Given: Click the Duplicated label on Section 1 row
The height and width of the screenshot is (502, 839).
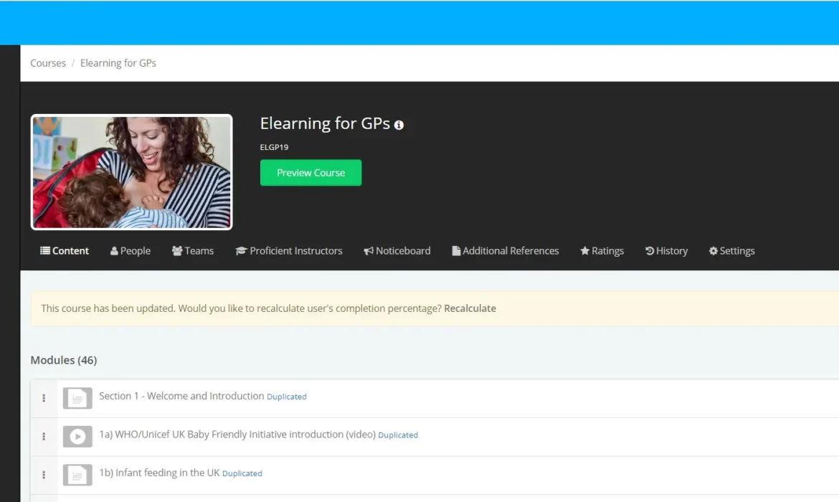Looking at the screenshot, I should coord(287,397).
